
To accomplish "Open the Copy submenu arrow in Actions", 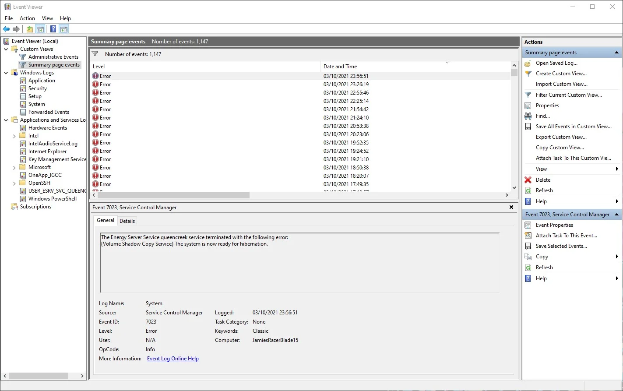I will (617, 257).
